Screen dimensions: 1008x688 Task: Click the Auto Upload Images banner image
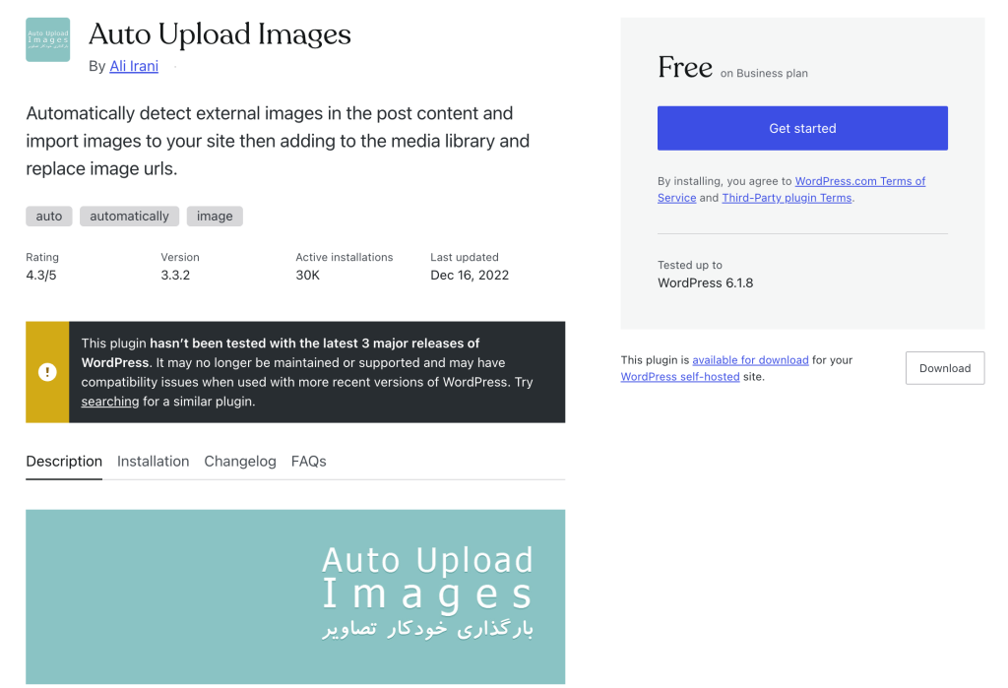[295, 596]
